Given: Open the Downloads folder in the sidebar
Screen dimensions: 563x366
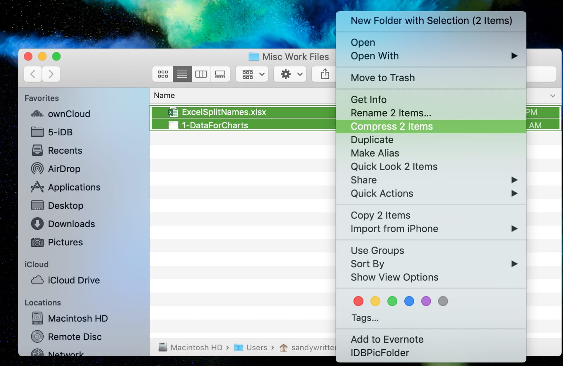Looking at the screenshot, I should point(71,224).
